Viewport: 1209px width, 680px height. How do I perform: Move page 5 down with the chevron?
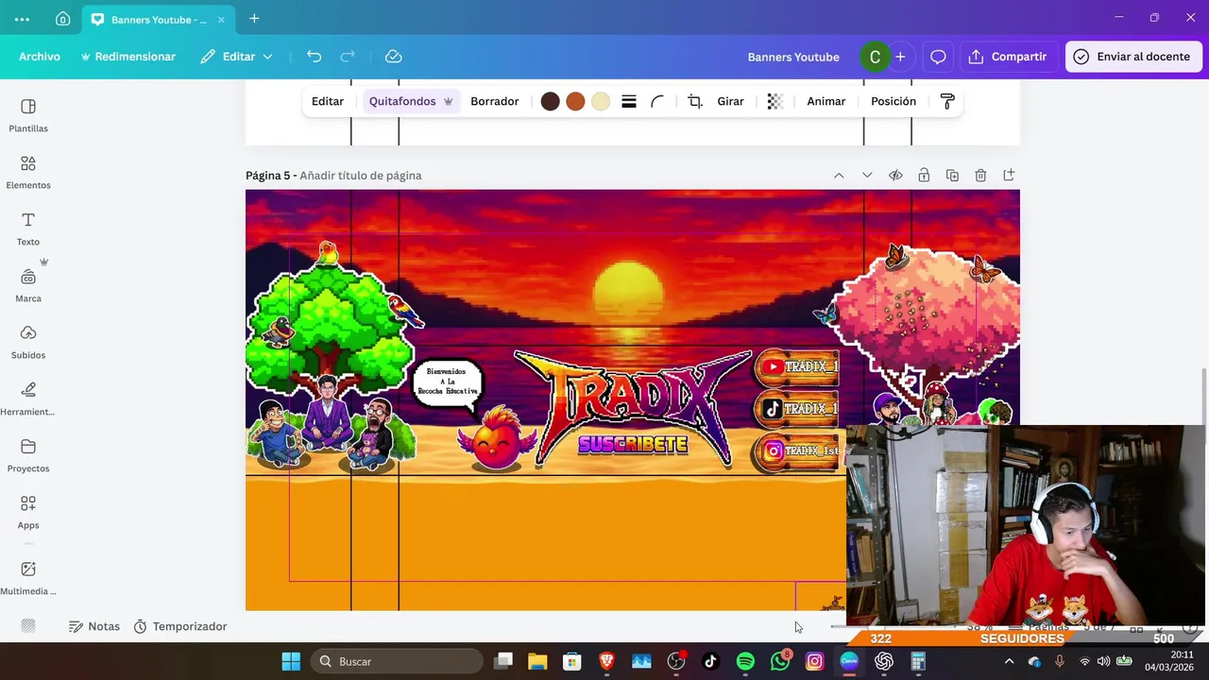pos(867,176)
